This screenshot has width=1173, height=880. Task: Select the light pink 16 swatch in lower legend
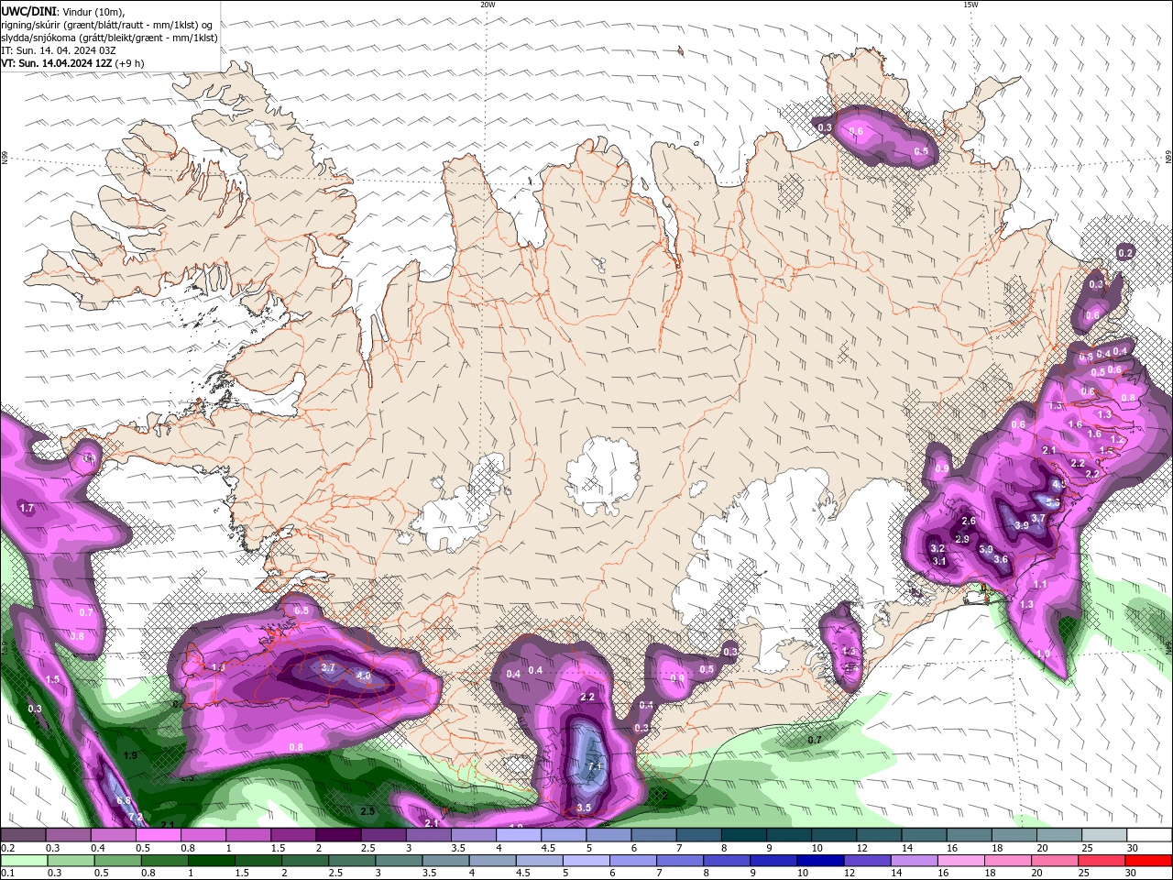coord(959,861)
